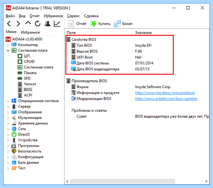This screenshot has height=188, width=213.
Task: Expand the Отображение tree node
Action: pyautogui.click(x=8, y=112)
